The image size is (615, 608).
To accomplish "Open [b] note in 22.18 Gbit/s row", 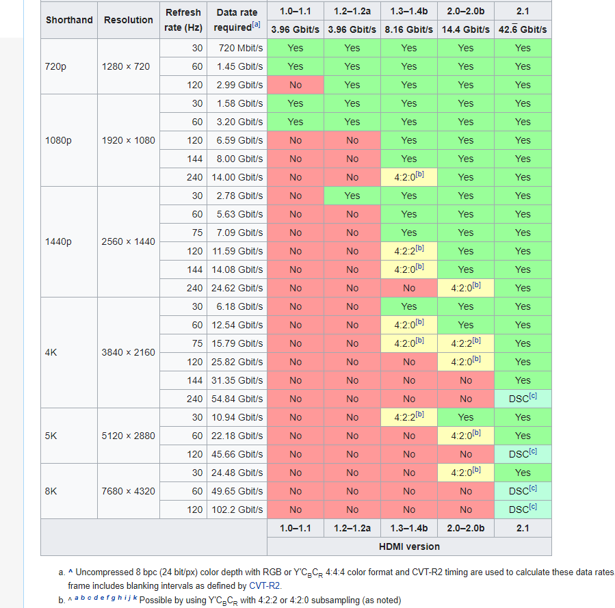I will [477, 433].
